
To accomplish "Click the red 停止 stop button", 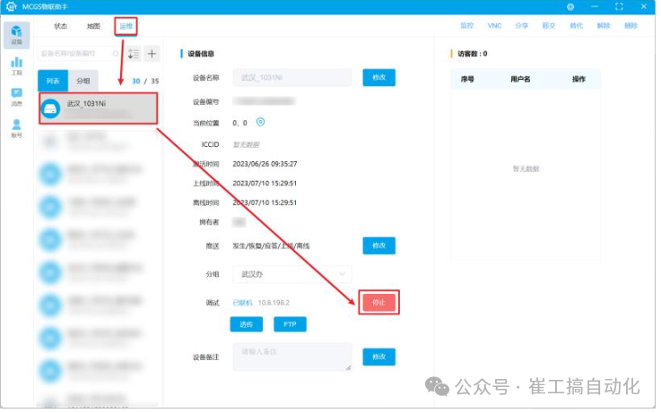I will tap(378, 302).
